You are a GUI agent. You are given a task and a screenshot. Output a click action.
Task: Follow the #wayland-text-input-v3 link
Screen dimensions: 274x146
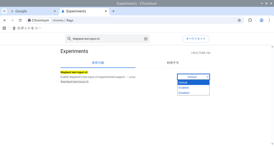[74, 81]
